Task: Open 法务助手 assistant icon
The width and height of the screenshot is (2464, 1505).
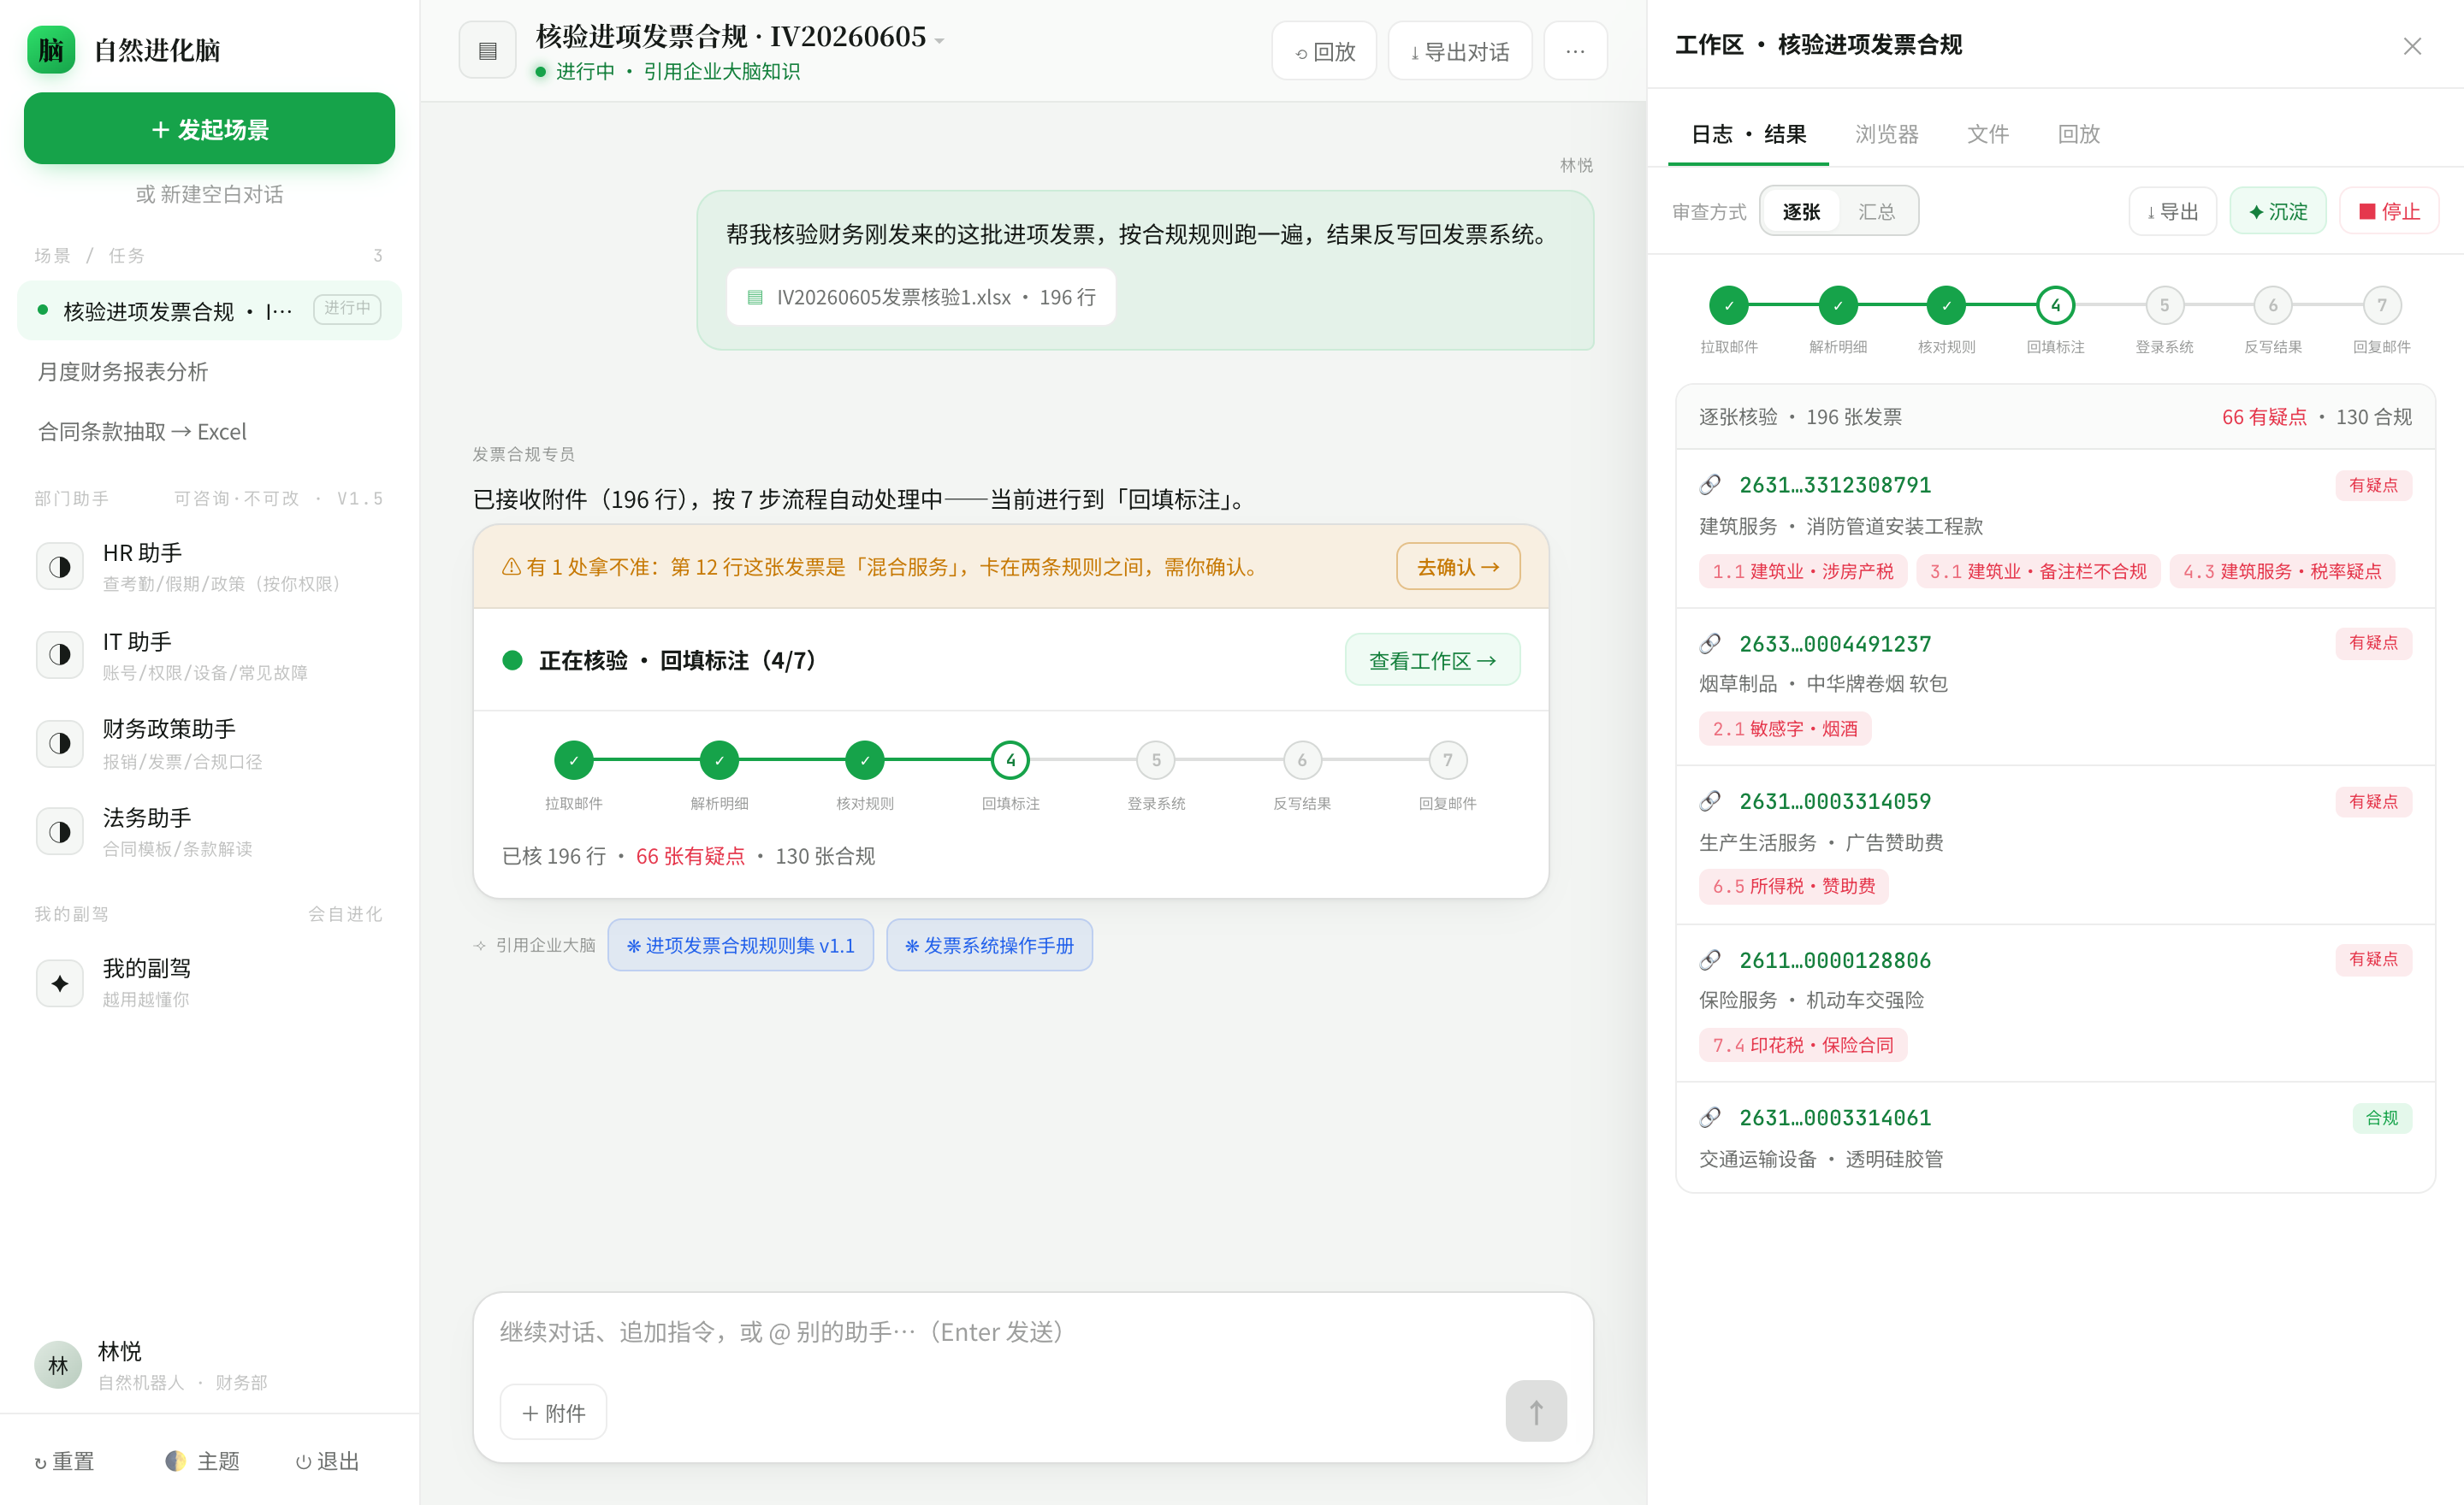Action: pyautogui.click(x=60, y=831)
